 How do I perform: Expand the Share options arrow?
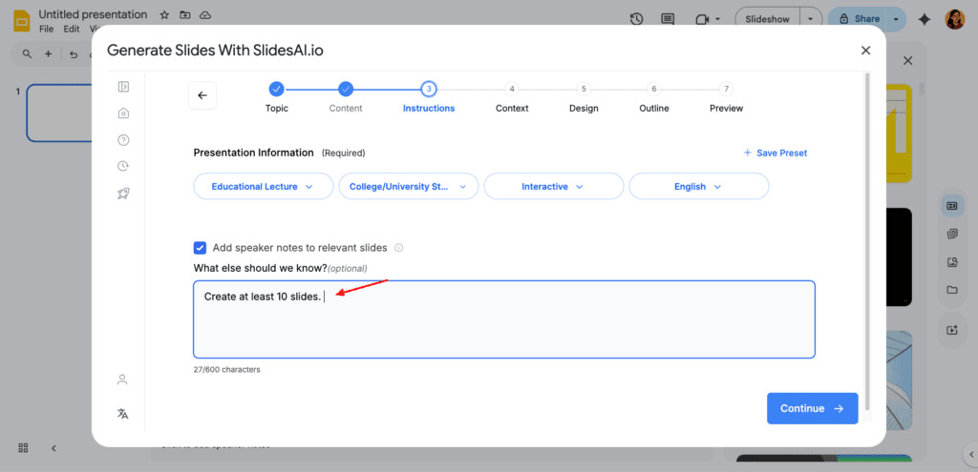[896, 19]
